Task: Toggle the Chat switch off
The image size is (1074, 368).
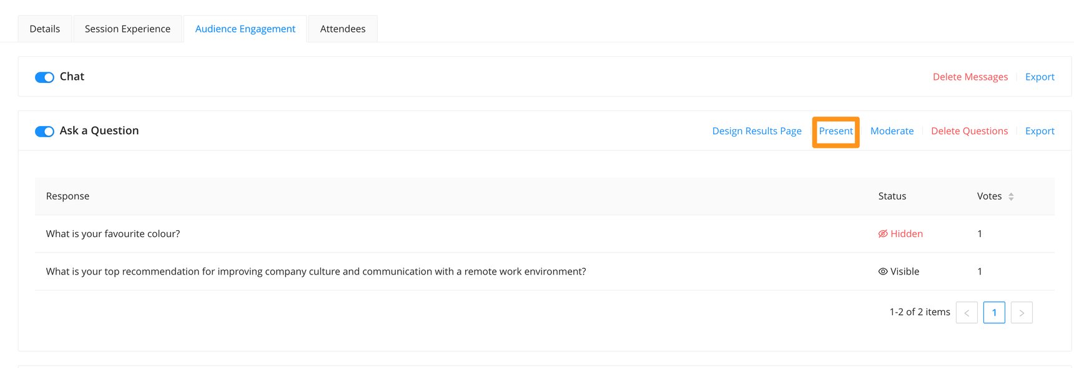Action: point(44,77)
